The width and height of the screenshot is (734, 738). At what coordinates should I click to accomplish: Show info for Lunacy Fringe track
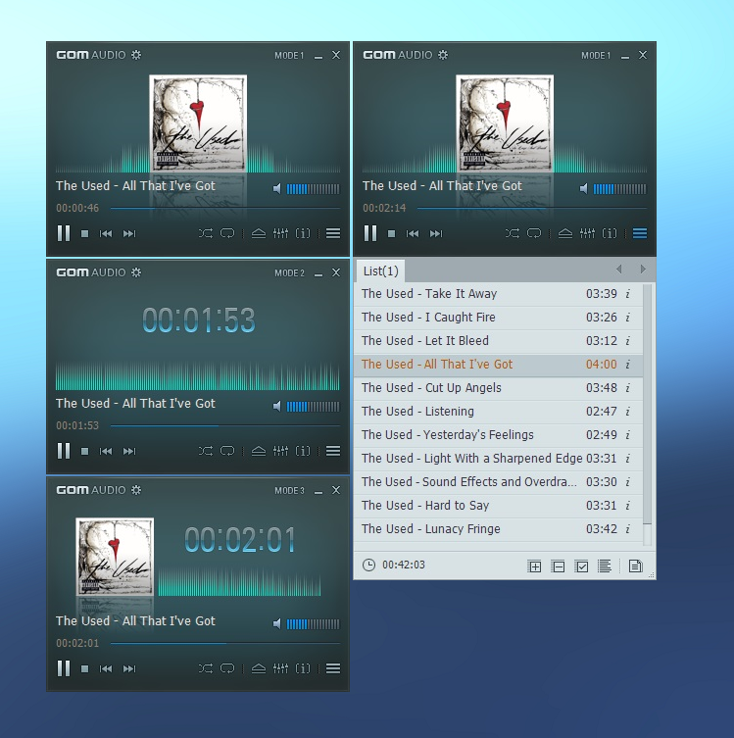pyautogui.click(x=627, y=529)
